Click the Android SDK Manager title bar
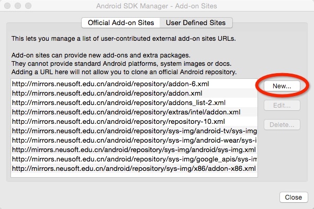 point(157,7)
